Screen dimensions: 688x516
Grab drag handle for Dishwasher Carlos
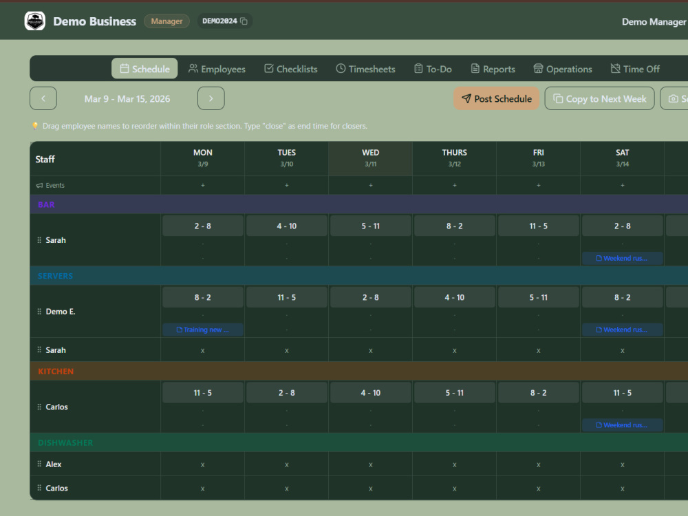(x=39, y=488)
